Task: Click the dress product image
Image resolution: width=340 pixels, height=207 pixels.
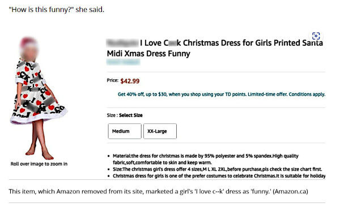Action: (x=39, y=98)
